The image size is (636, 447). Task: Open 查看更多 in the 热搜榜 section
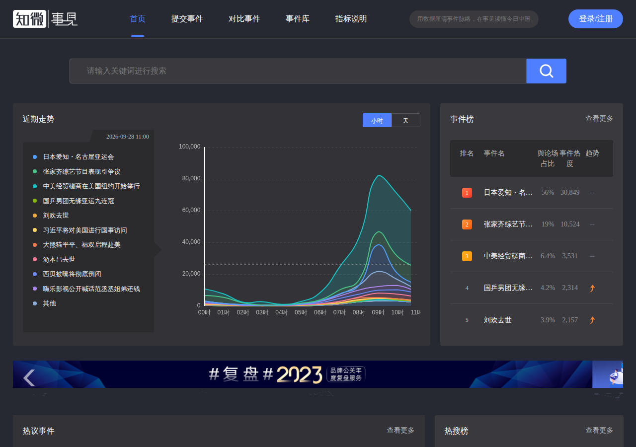599,431
